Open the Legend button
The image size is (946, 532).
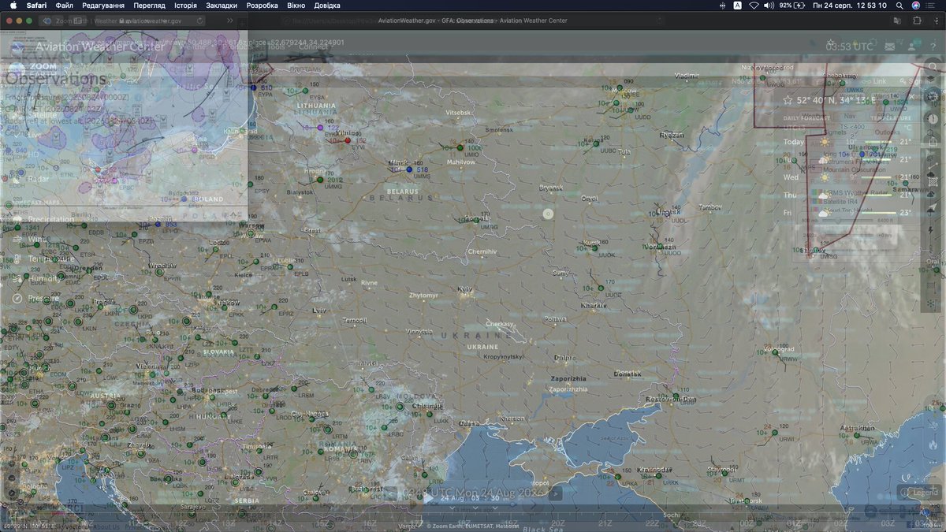pyautogui.click(x=920, y=492)
